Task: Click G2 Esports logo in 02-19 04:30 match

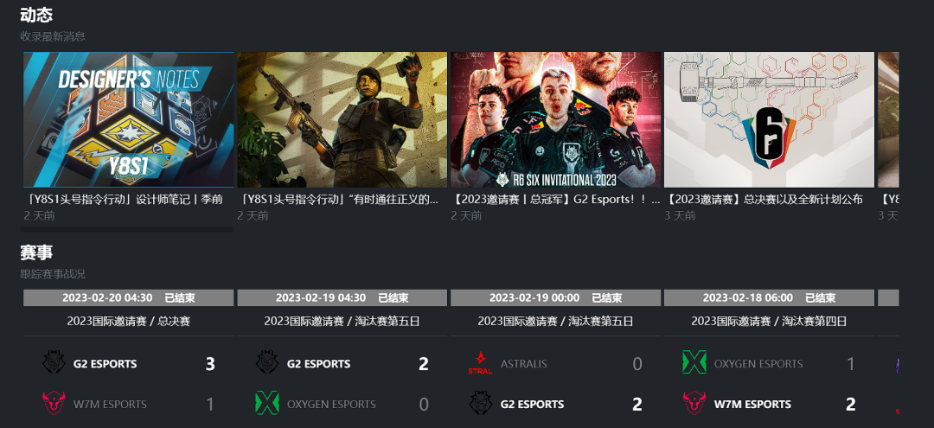Action: click(x=267, y=362)
